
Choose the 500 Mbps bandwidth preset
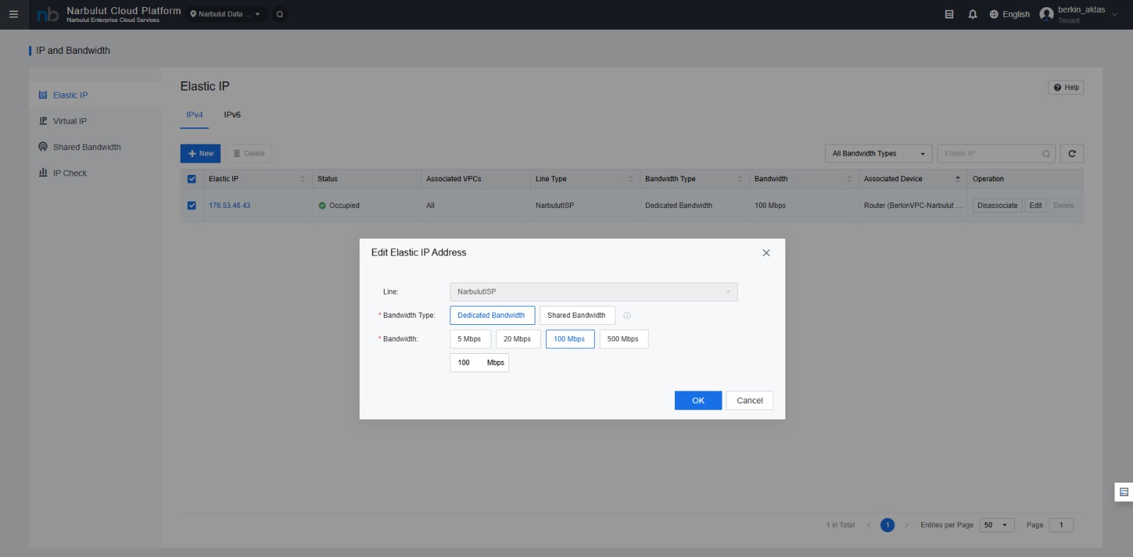[623, 339]
